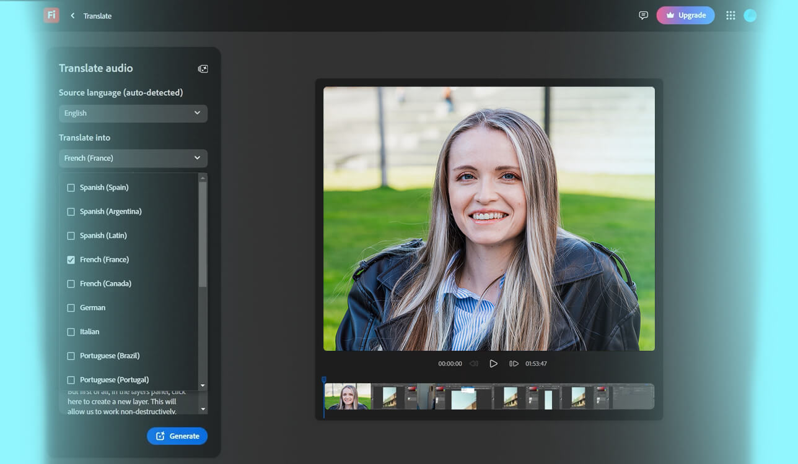Open the first video thumbnail in the timeline
The width and height of the screenshot is (798, 464).
[x=347, y=395]
